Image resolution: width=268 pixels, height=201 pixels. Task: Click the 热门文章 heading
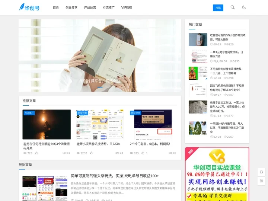pos(195,25)
